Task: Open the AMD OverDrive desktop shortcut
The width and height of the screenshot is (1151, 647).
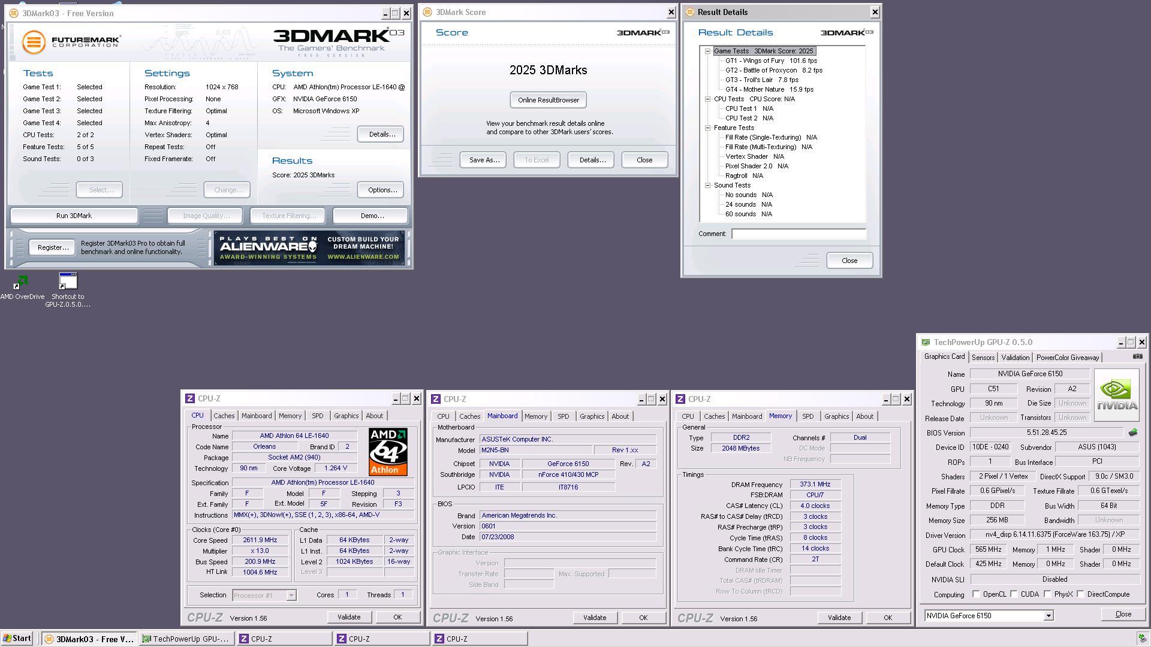Action: pyautogui.click(x=22, y=287)
